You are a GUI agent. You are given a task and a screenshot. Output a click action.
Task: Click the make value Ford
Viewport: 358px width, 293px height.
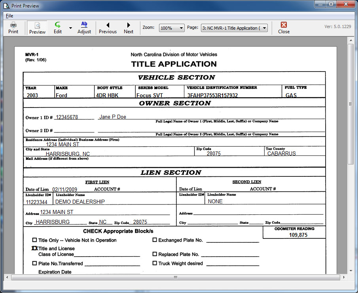pos(61,95)
